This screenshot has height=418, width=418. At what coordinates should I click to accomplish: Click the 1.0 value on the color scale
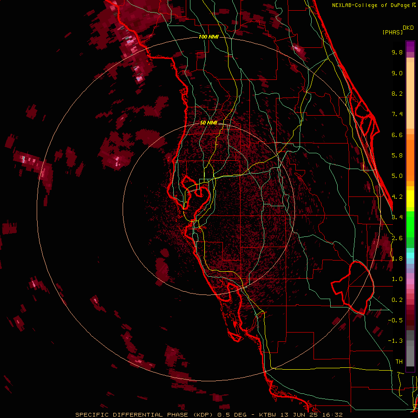click(x=397, y=279)
